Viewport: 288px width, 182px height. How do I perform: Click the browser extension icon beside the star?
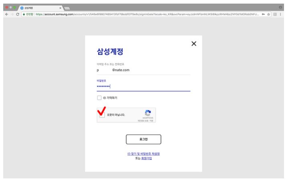[275, 14]
